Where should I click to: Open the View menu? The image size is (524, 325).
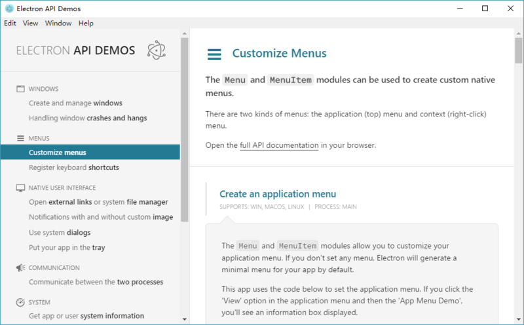pos(30,23)
